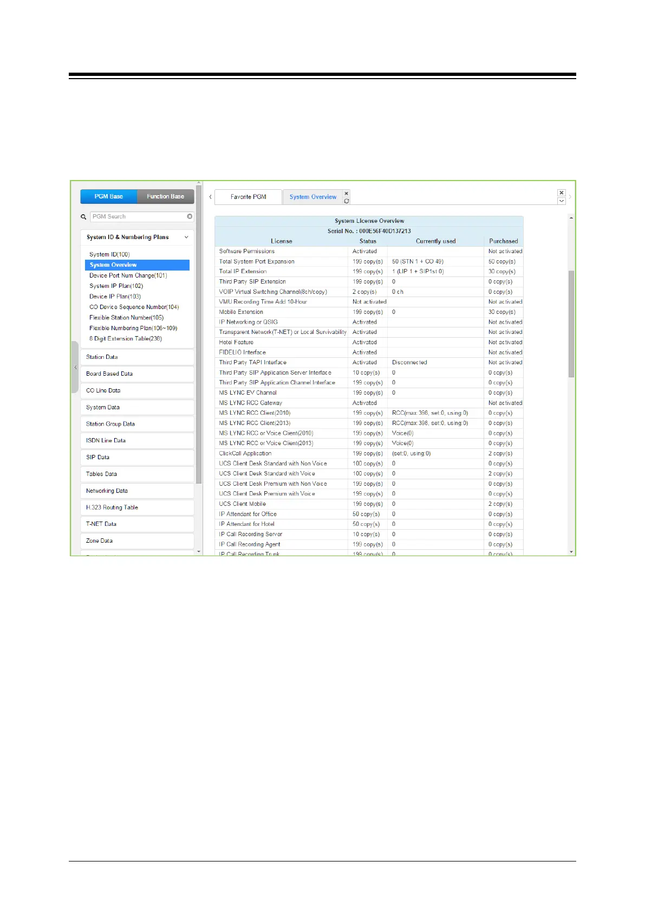
Task: Select the IP Attendant for Hotel row
Action: [x=369, y=524]
